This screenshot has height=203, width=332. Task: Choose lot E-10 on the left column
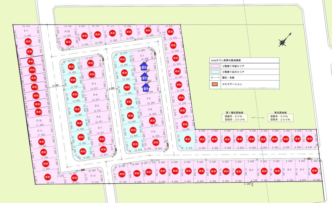tap(39, 121)
